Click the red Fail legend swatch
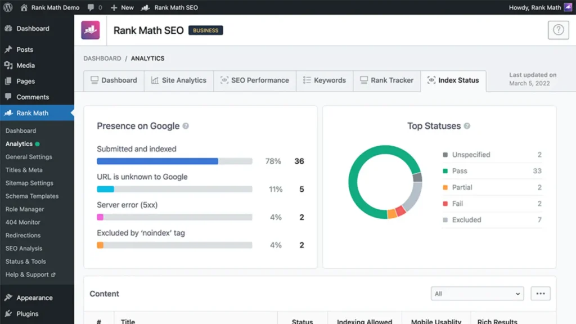Viewport: 576px width, 324px height. click(445, 204)
